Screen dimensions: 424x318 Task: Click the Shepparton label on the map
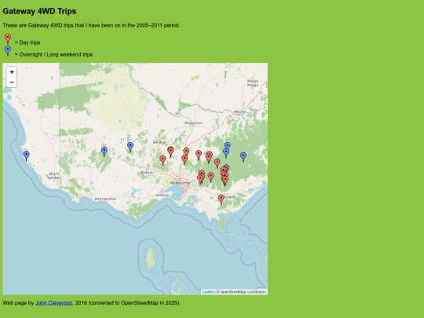(193, 122)
